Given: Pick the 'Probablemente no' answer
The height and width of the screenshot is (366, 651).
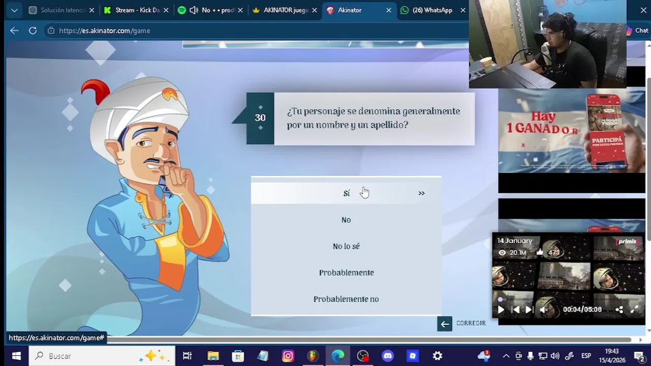Looking at the screenshot, I should pyautogui.click(x=346, y=299).
